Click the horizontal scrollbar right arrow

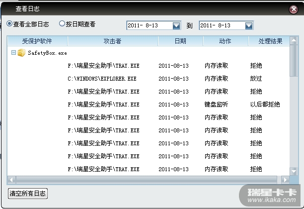[x=285, y=180]
